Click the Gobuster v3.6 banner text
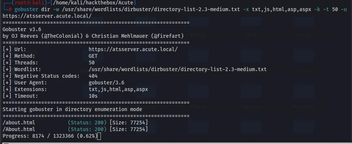Image resolution: width=352 pixels, height=144 pixels. pos(22,29)
